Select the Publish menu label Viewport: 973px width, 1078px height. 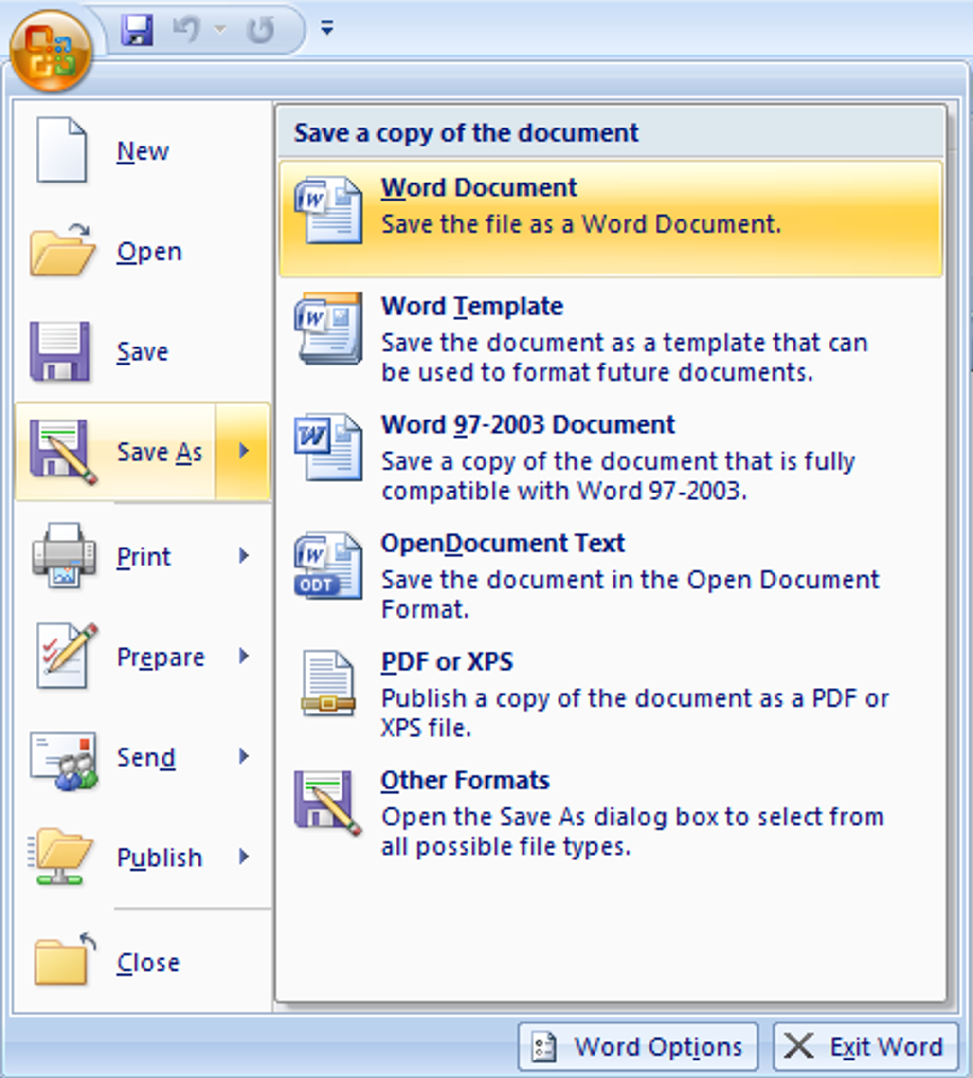point(160,858)
